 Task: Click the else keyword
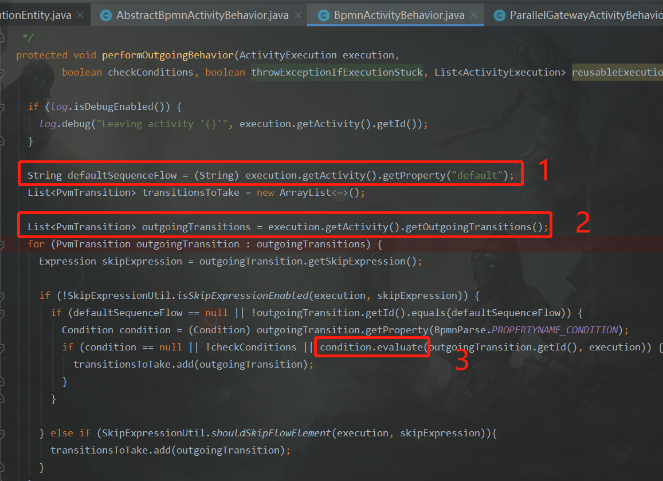coord(62,433)
